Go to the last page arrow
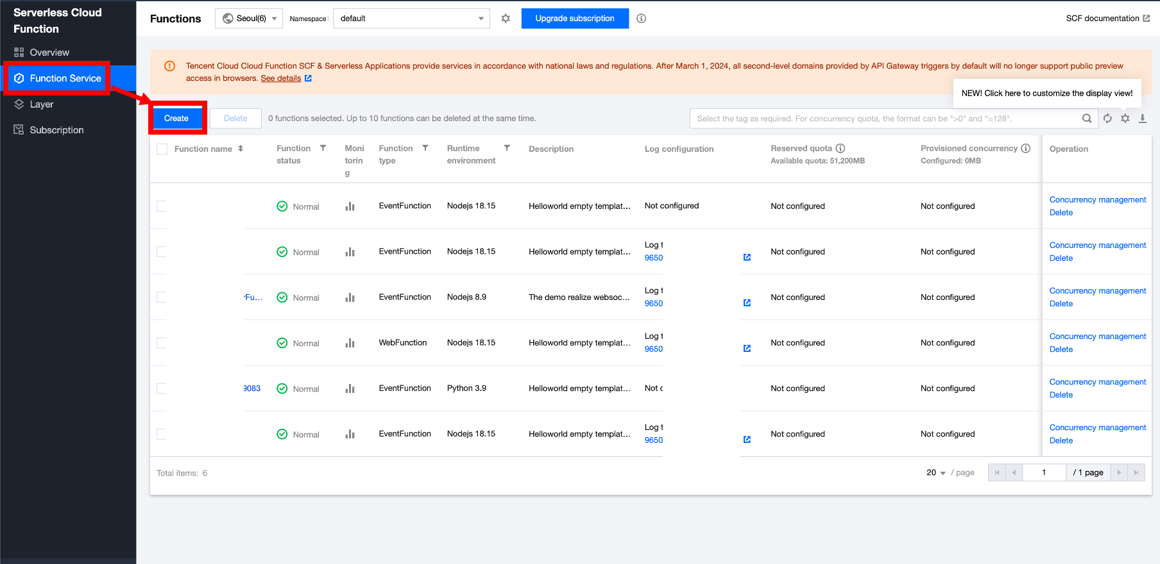 tap(1136, 472)
